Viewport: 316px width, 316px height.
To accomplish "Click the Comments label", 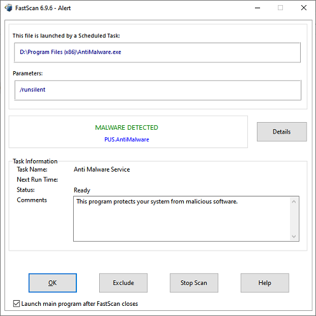I will [32, 200].
